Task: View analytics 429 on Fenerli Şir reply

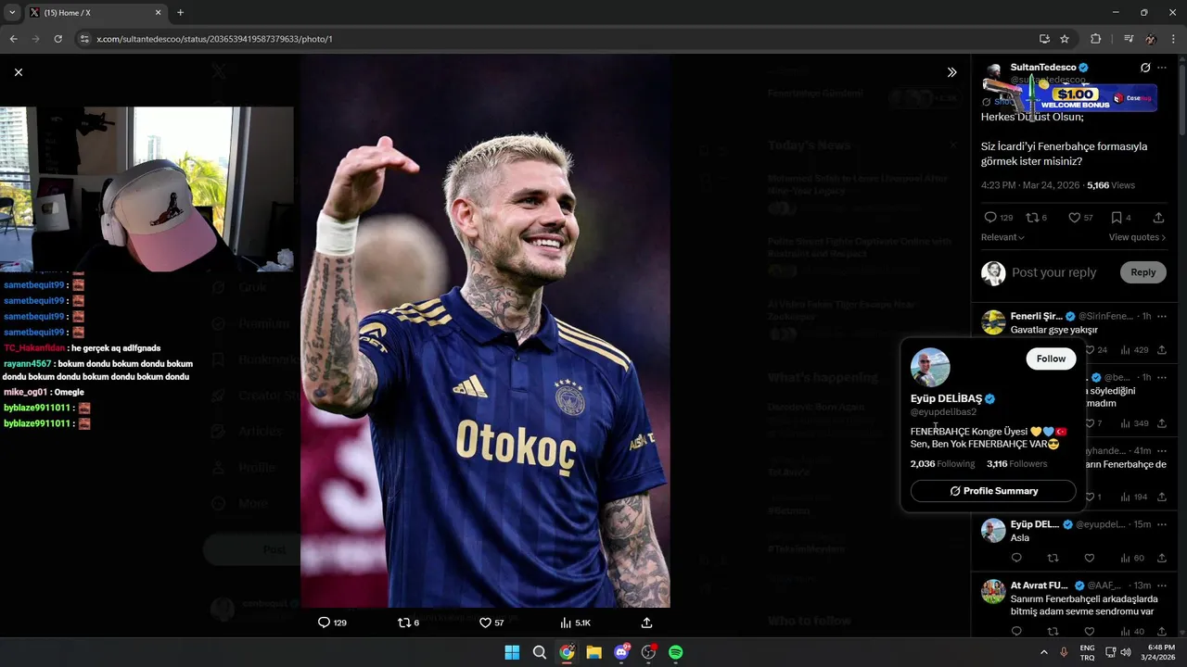Action: coord(1135,350)
